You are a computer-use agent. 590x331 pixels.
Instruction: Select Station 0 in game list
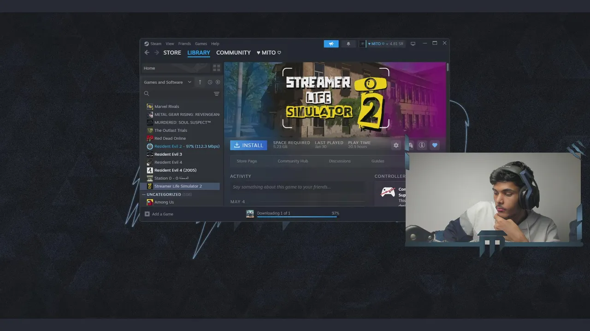pyautogui.click(x=183, y=178)
